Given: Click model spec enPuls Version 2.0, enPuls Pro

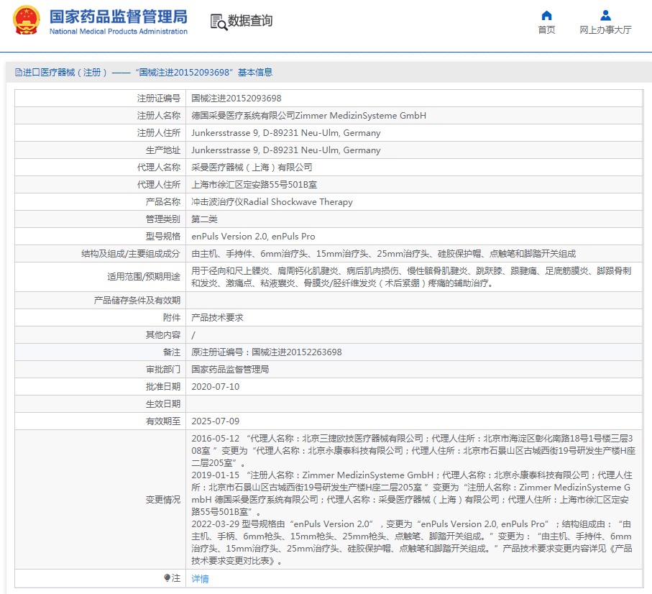Looking at the screenshot, I should click(x=253, y=237).
